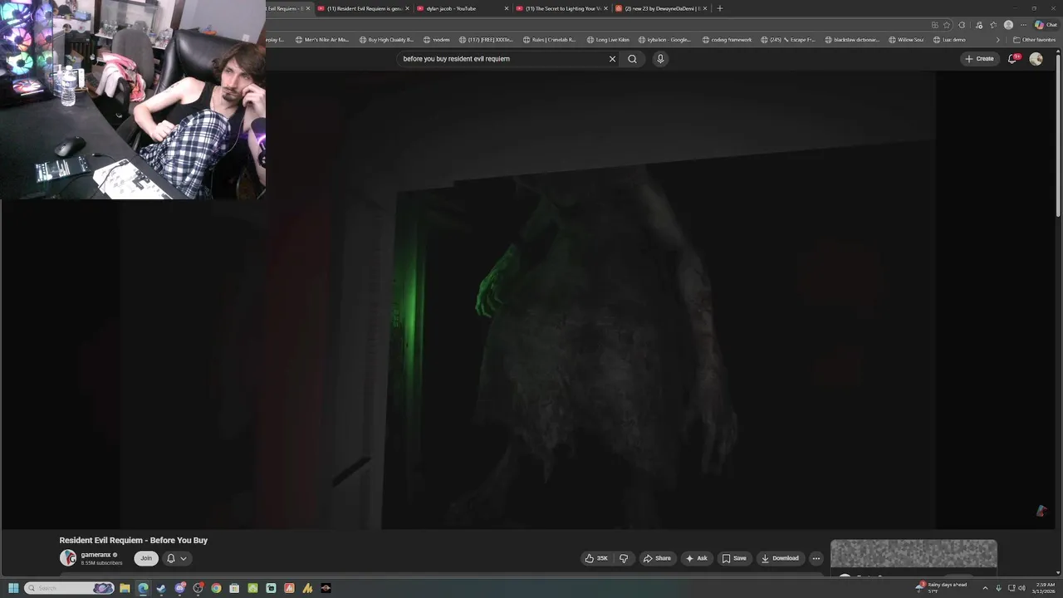1063x598 pixels.
Task: Open the kybalion Google bookmark
Action: point(664,40)
